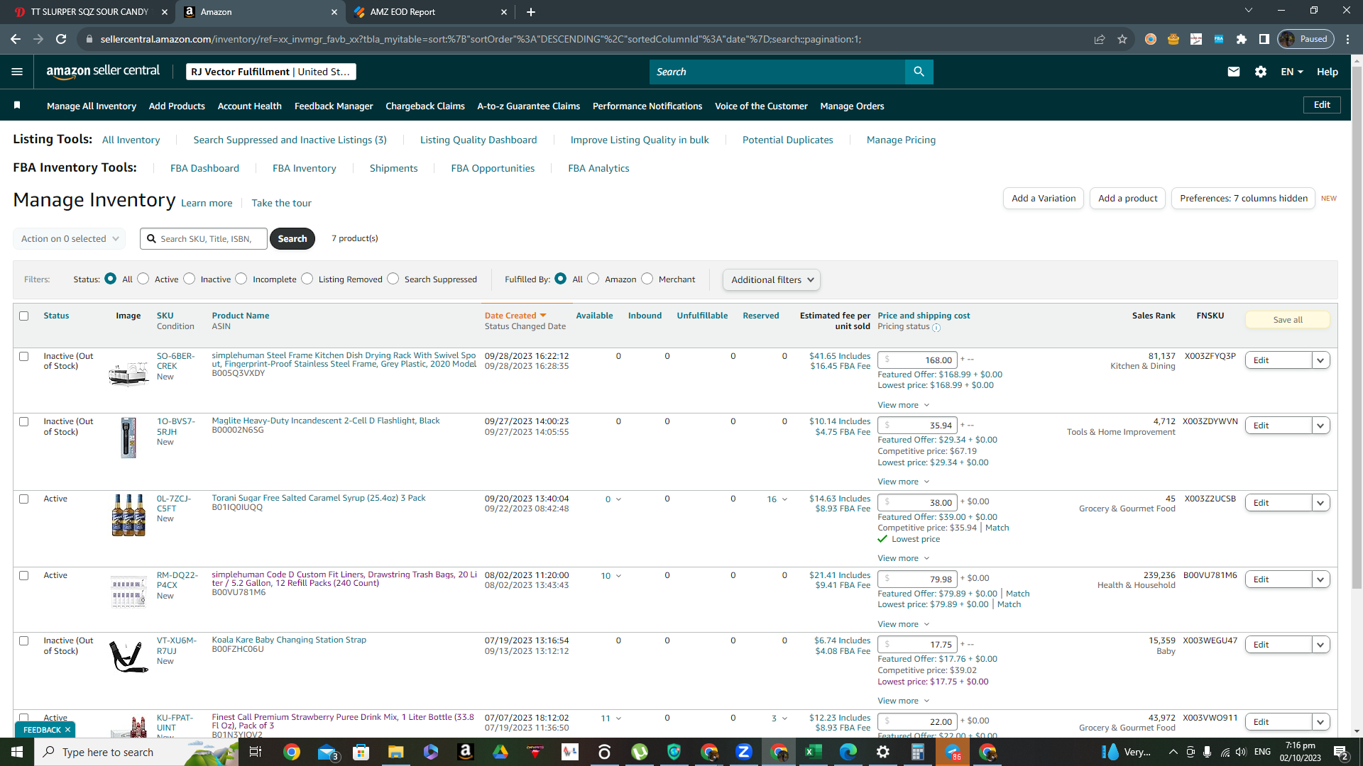Open the EN language dropdown
Image resolution: width=1363 pixels, height=766 pixels.
(x=1291, y=72)
